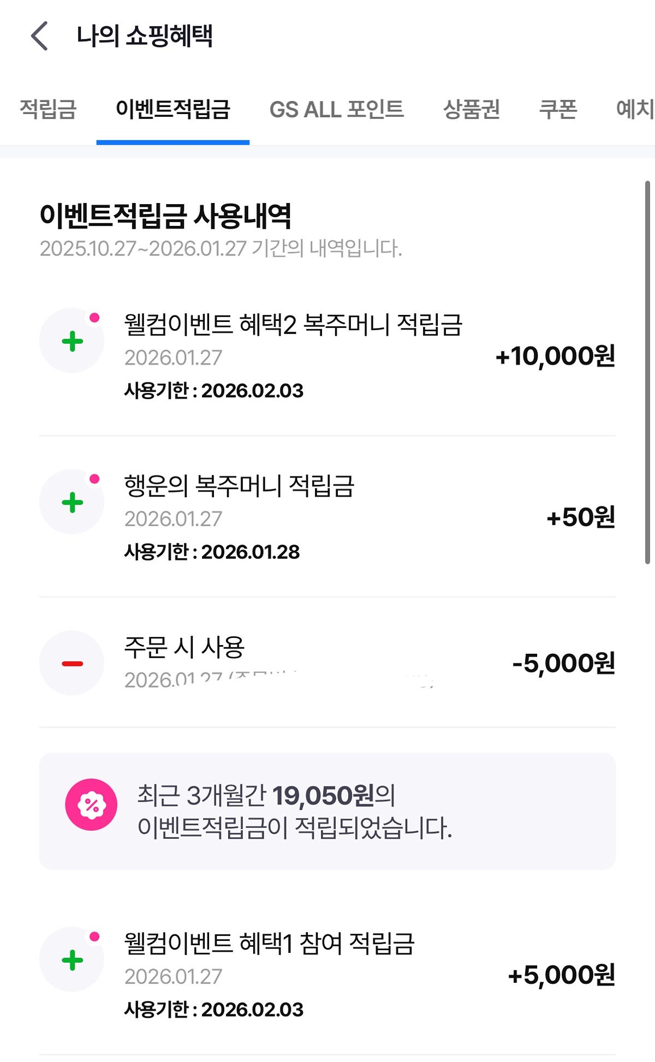Switch to the 적립금 tab
This screenshot has width=655, height=1062.
(x=48, y=109)
